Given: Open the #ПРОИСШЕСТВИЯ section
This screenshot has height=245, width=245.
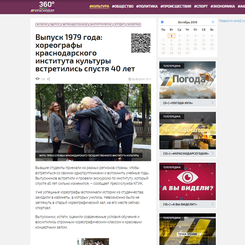Looking at the screenshot, I should coord(176,6).
